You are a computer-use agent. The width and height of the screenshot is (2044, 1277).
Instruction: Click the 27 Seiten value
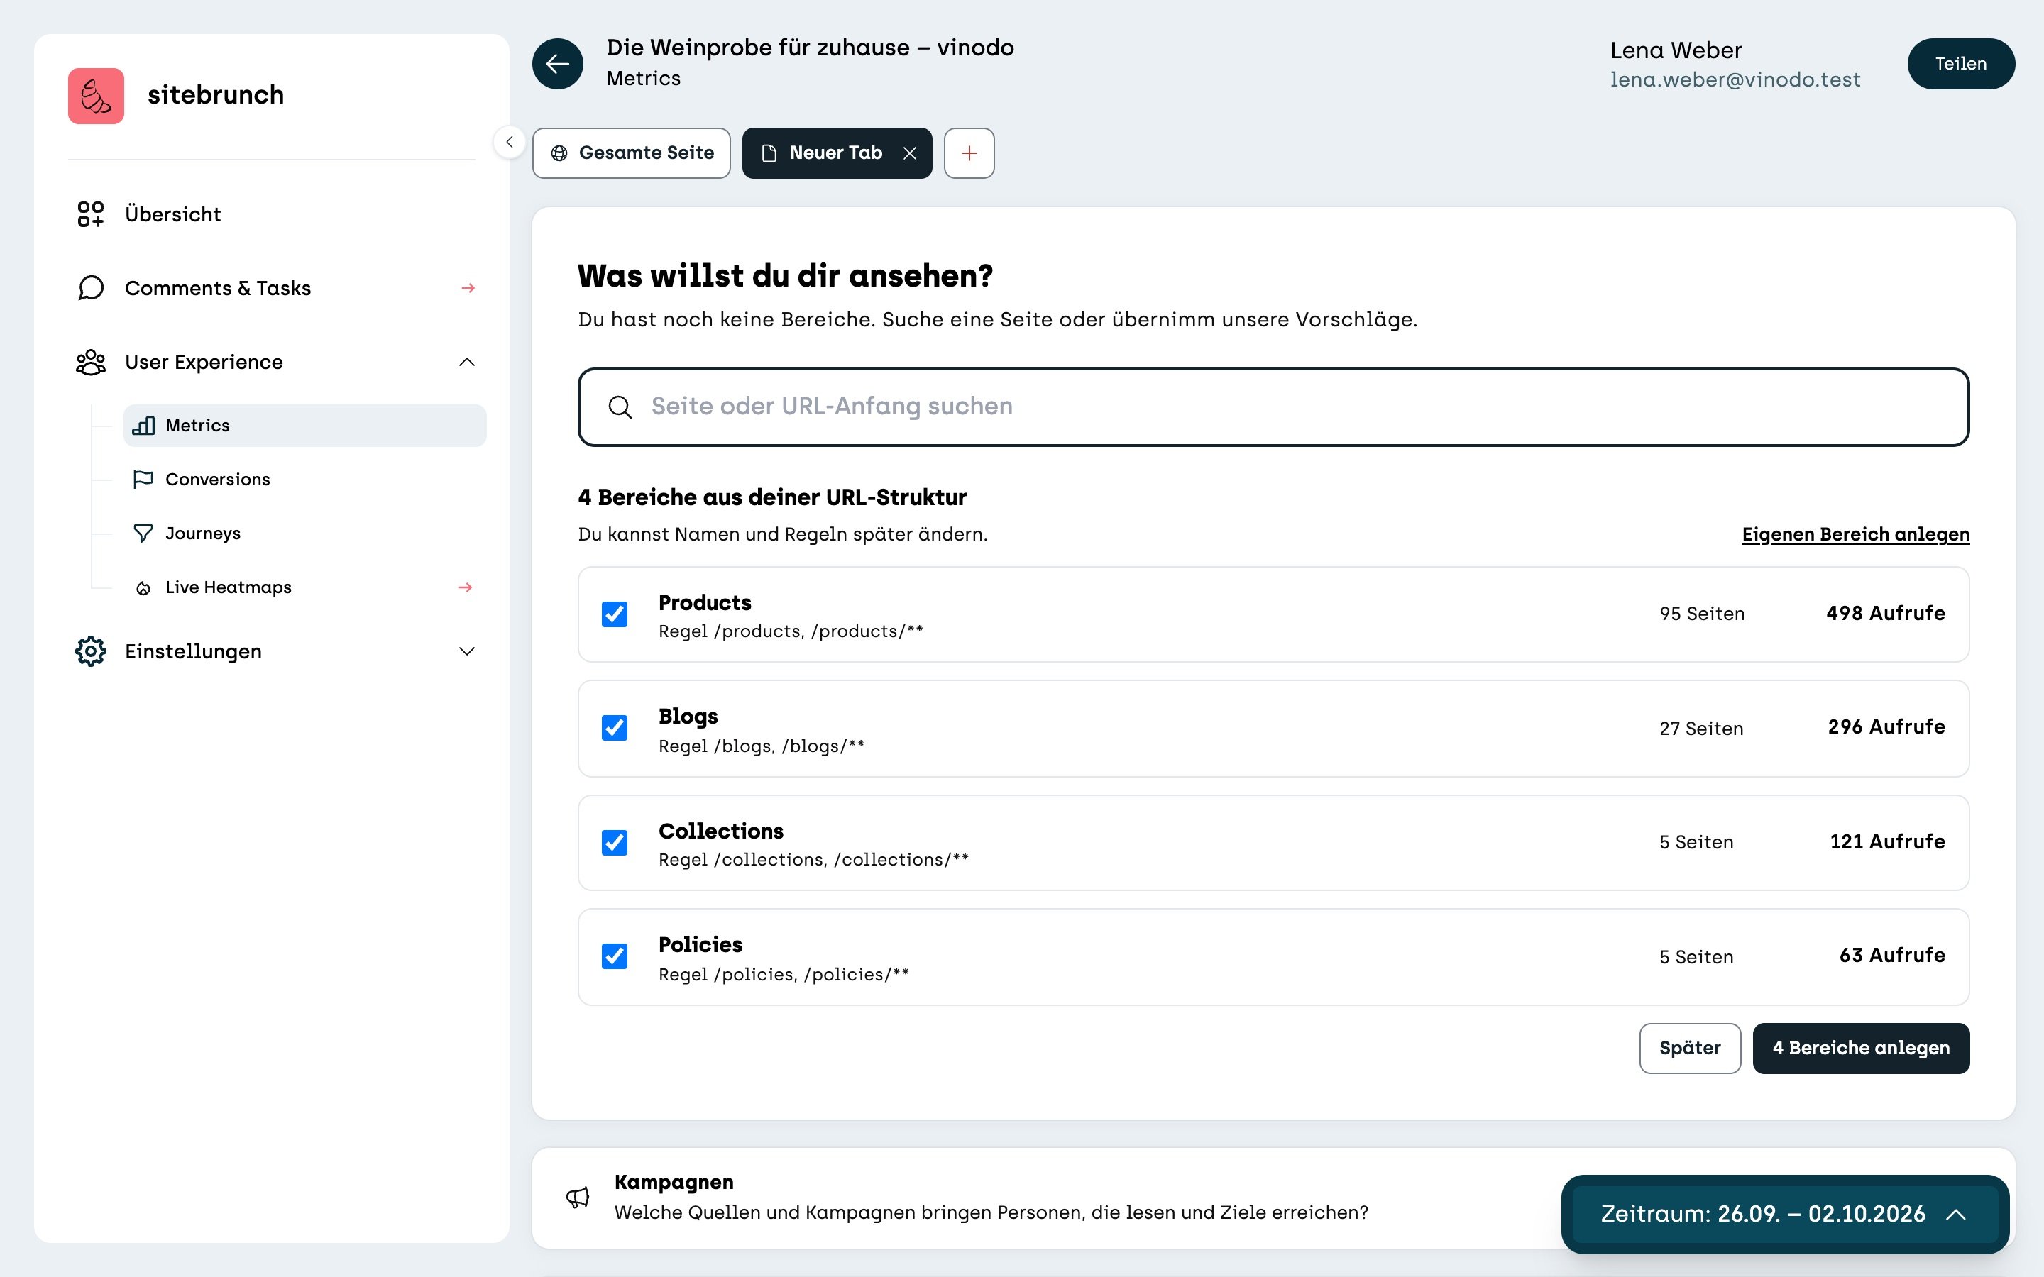pyautogui.click(x=1701, y=728)
